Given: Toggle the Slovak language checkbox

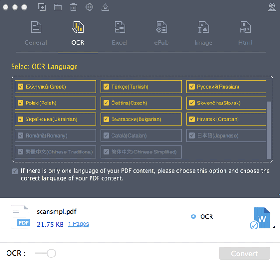Looking at the screenshot, I should (192, 103).
